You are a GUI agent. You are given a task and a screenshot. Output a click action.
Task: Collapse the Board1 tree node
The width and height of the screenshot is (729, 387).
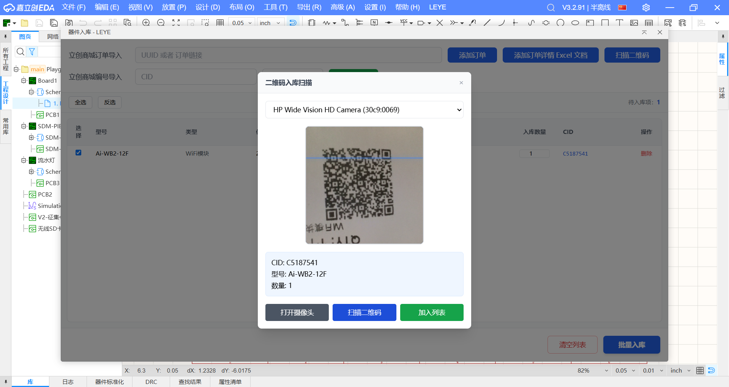coord(24,80)
